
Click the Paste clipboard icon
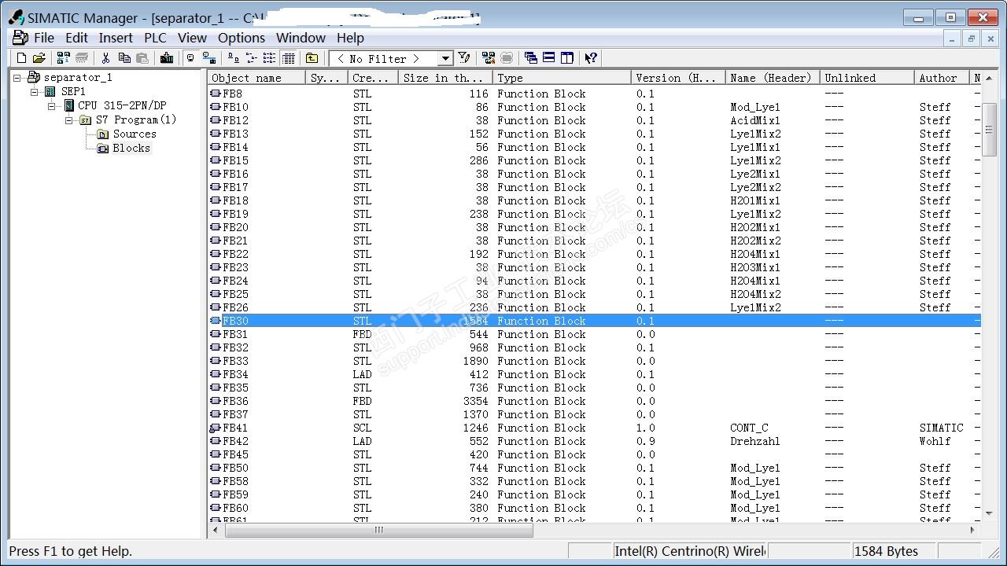[142, 58]
